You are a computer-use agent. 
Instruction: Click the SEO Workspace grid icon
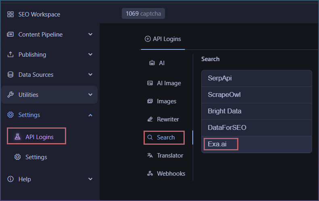[x=10, y=14]
